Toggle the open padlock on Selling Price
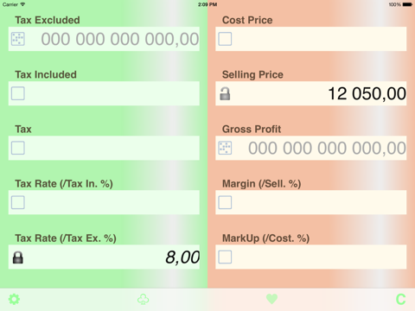The image size is (415, 311). (225, 93)
